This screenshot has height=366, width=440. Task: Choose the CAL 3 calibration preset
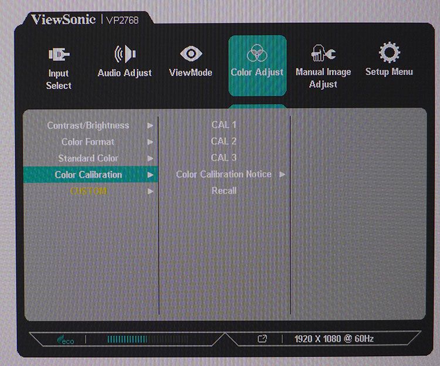[x=224, y=158]
